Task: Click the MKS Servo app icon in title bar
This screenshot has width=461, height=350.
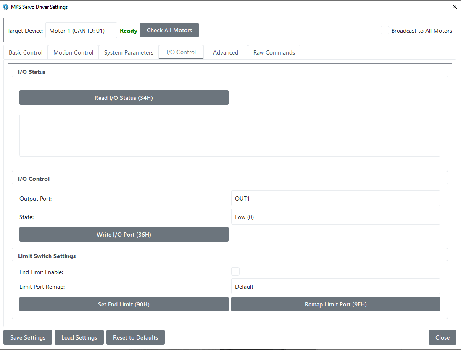Action: click(5, 7)
